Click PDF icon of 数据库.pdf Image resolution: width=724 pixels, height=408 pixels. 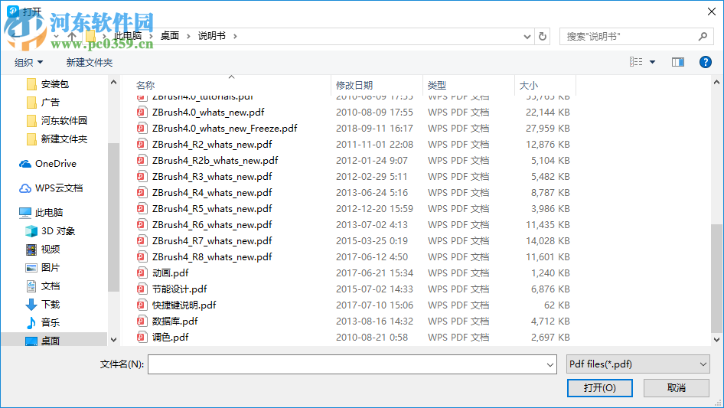142,322
